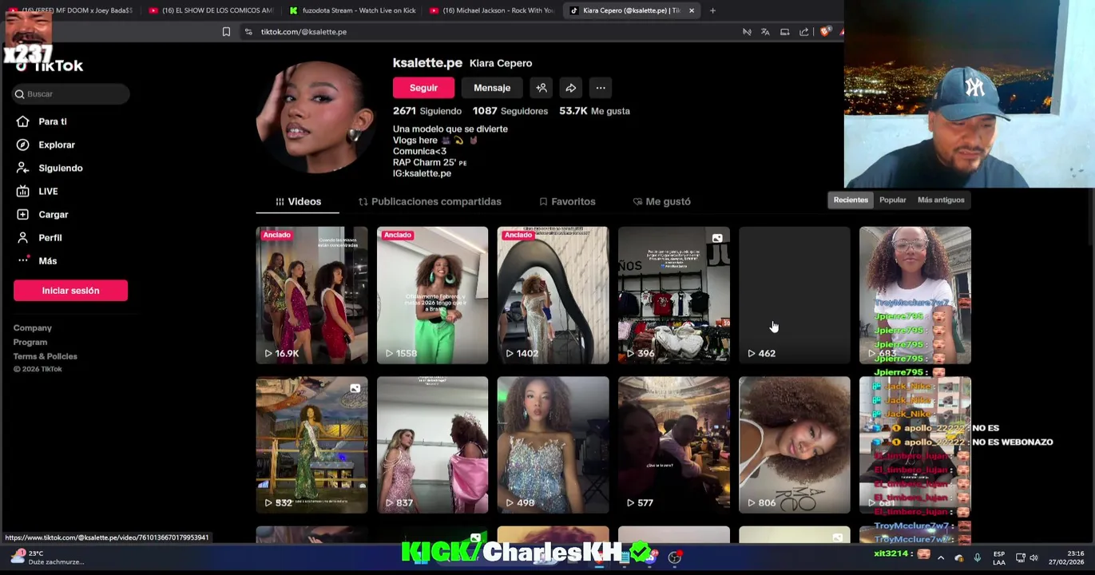The height and width of the screenshot is (575, 1095).
Task: Click the Brave shield icon
Action: click(825, 32)
